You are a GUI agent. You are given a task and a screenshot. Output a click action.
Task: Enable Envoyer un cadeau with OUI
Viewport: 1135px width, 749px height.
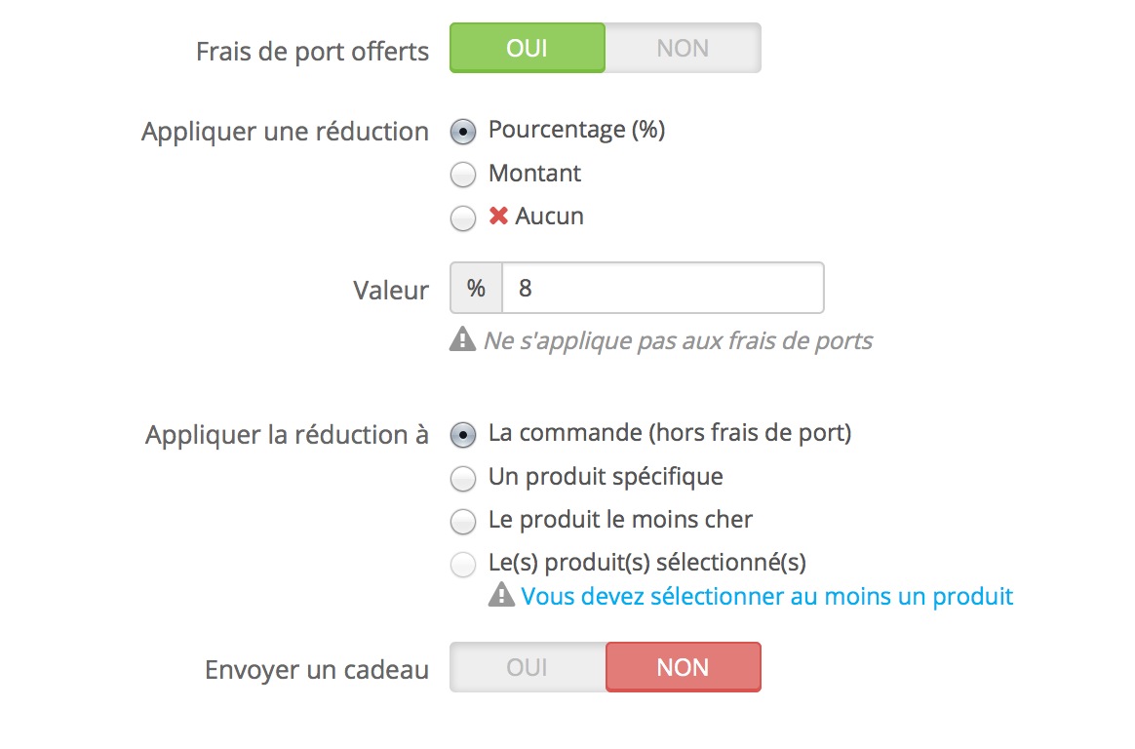click(527, 667)
